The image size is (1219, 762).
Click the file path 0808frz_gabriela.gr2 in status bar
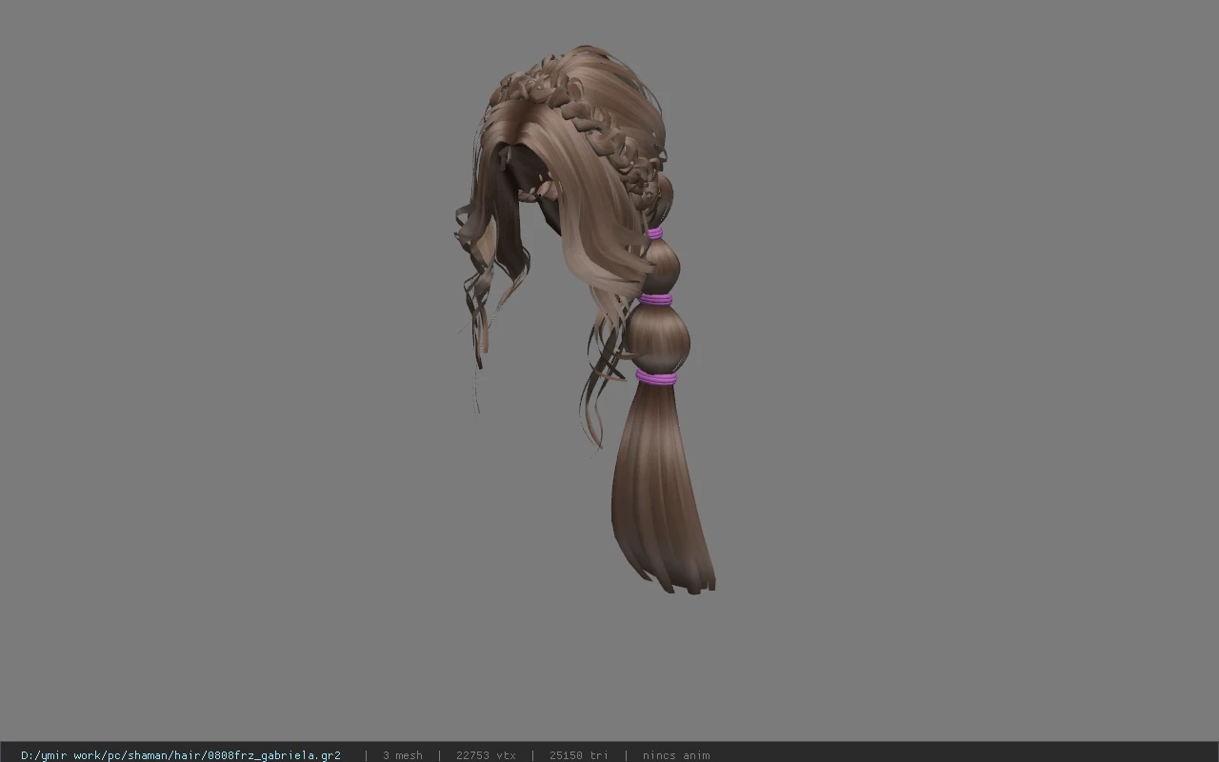click(181, 755)
